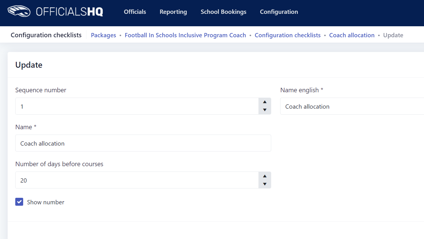The height and width of the screenshot is (239, 424).
Task: Click the Name input field
Action: click(143, 143)
